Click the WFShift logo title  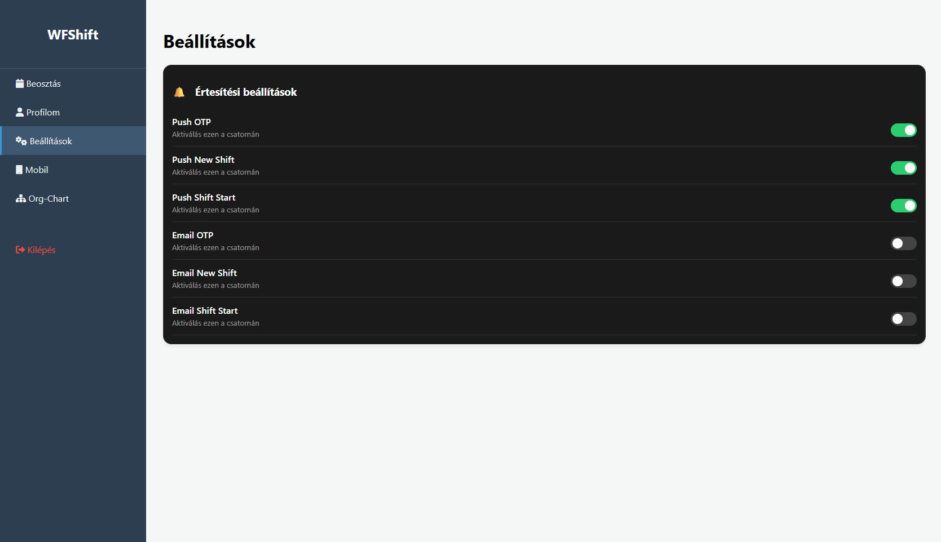tap(73, 35)
